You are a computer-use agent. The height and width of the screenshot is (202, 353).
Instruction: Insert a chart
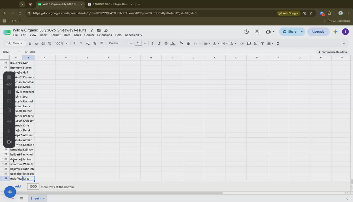tap(256, 43)
